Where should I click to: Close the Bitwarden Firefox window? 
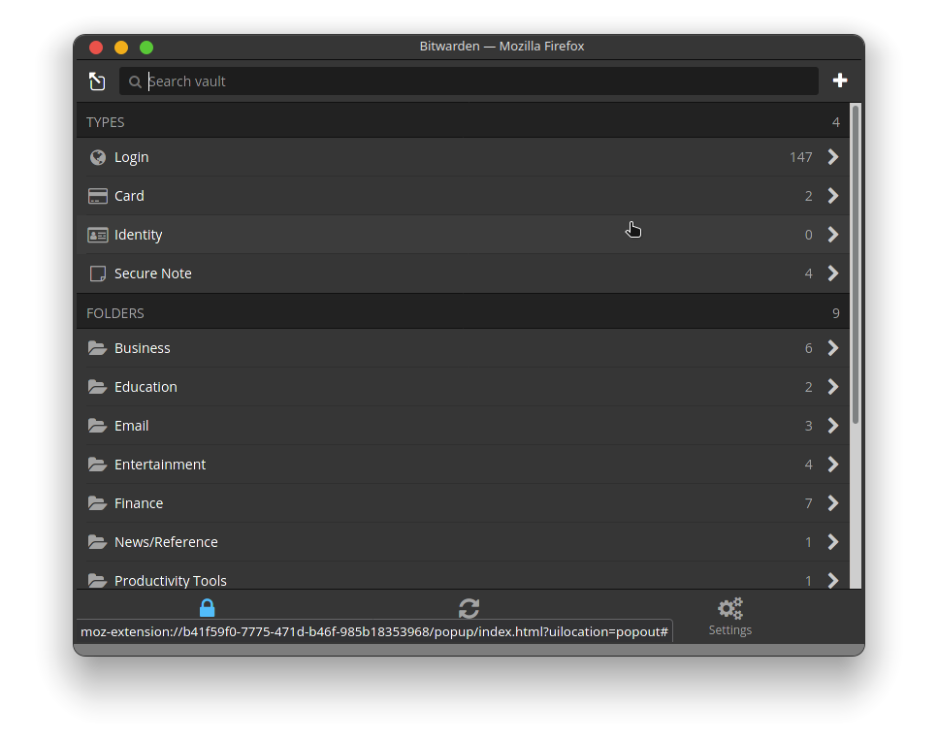tap(96, 48)
